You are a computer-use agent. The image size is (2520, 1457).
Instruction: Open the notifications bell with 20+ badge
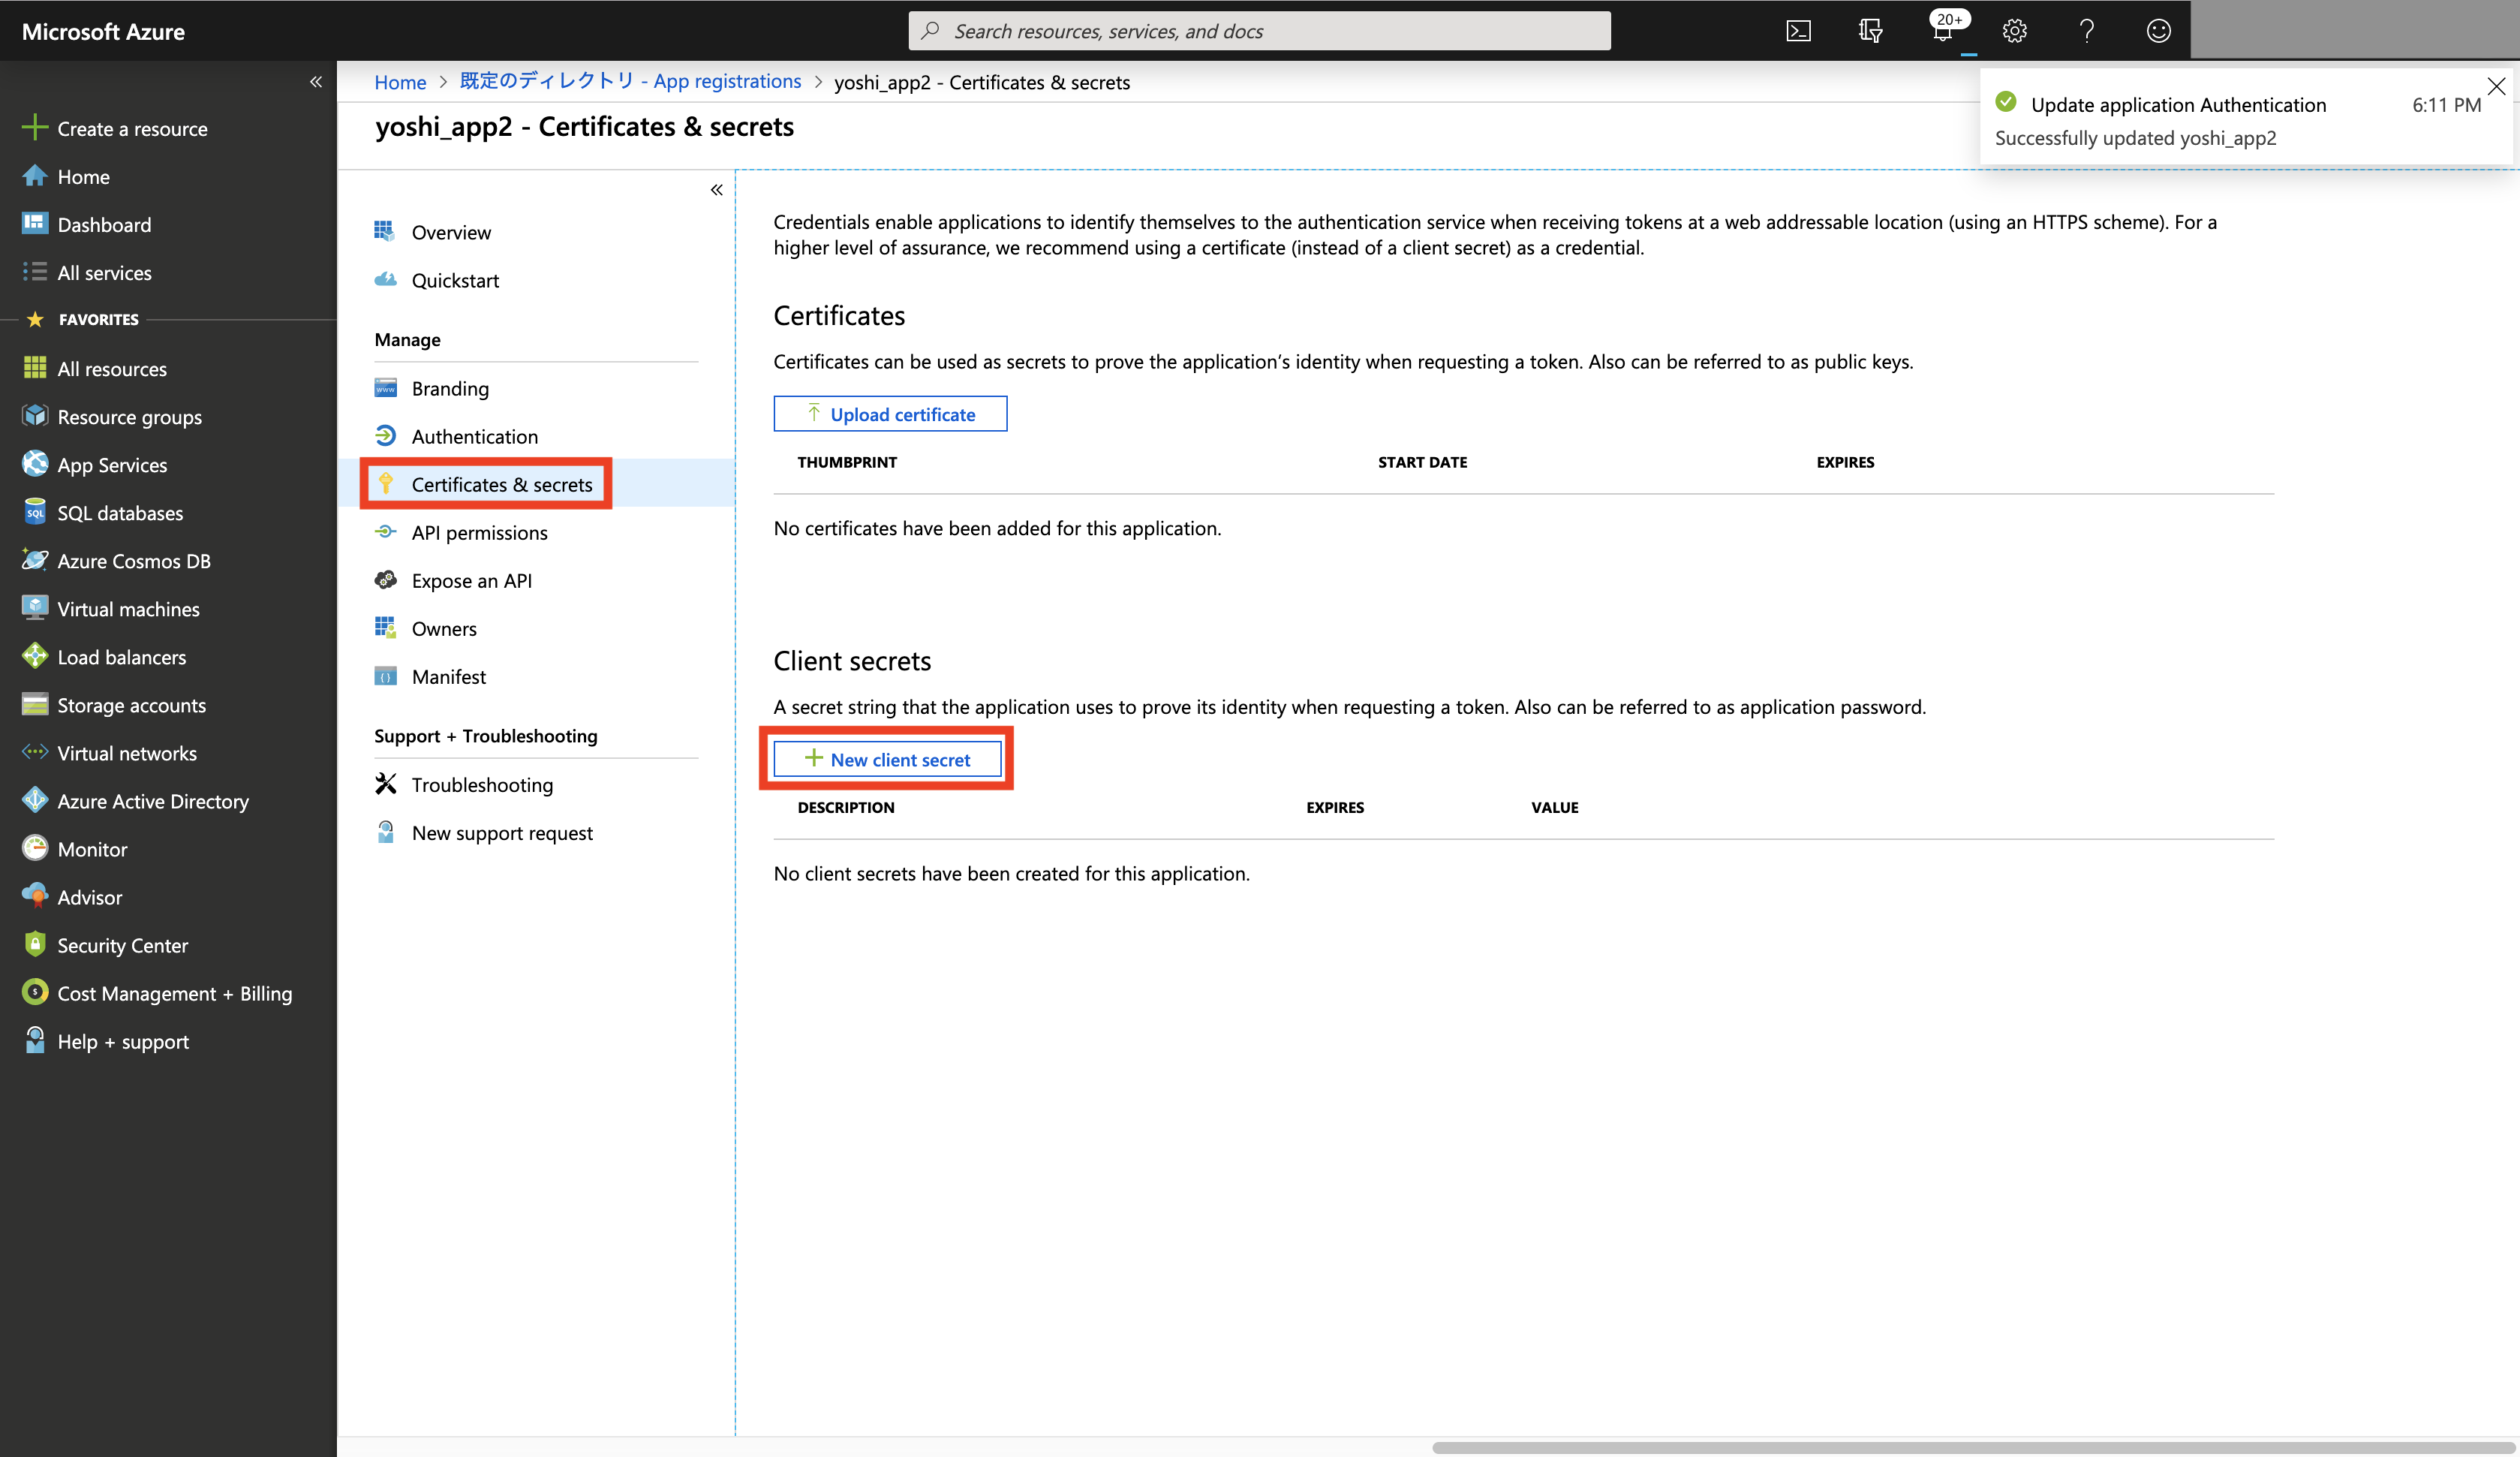[1943, 30]
